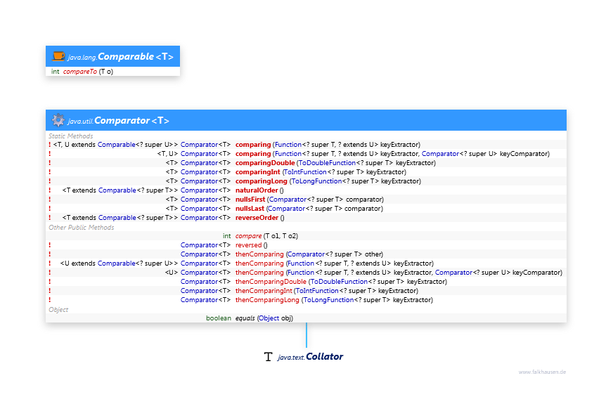Click the Comparable link in the naturalOrder row
Screen dimensions: 606x404
pos(117,190)
